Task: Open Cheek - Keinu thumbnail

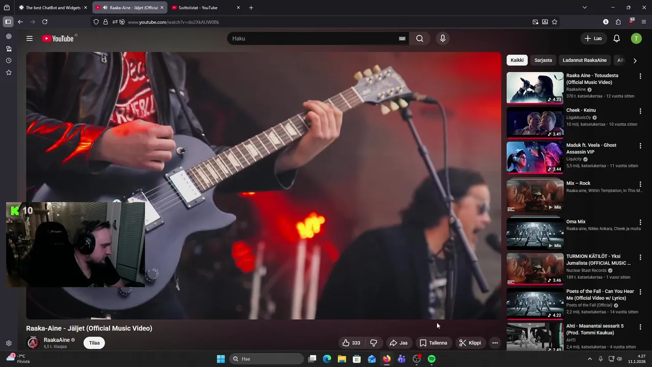Action: (x=535, y=122)
